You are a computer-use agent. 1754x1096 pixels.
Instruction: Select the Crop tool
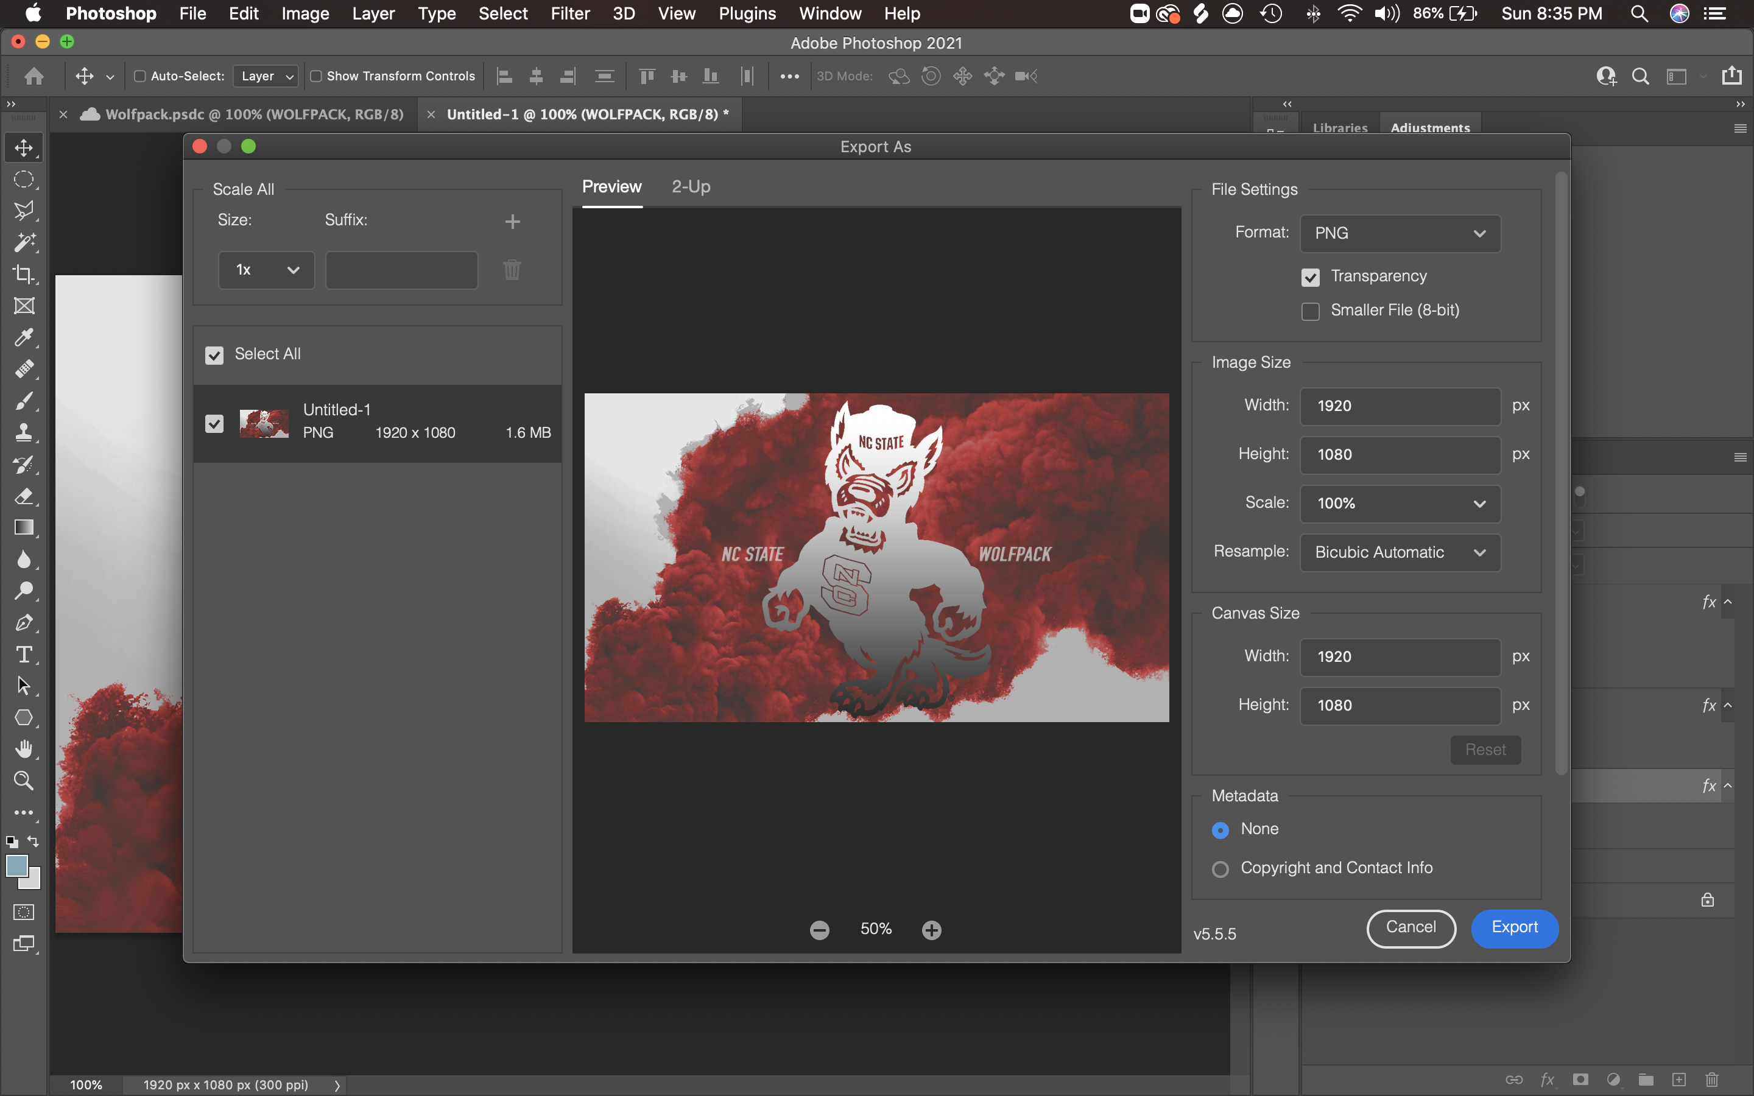(x=24, y=274)
